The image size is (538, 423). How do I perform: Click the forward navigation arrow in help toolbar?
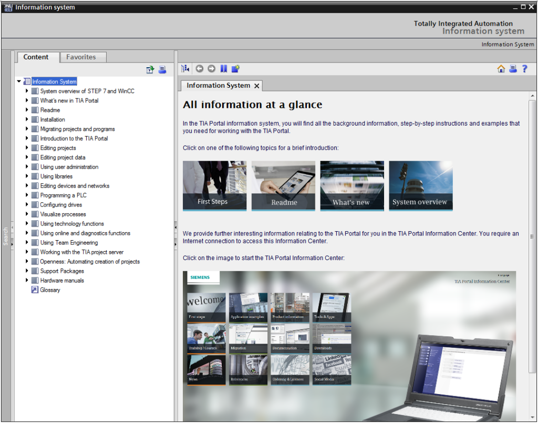click(211, 69)
